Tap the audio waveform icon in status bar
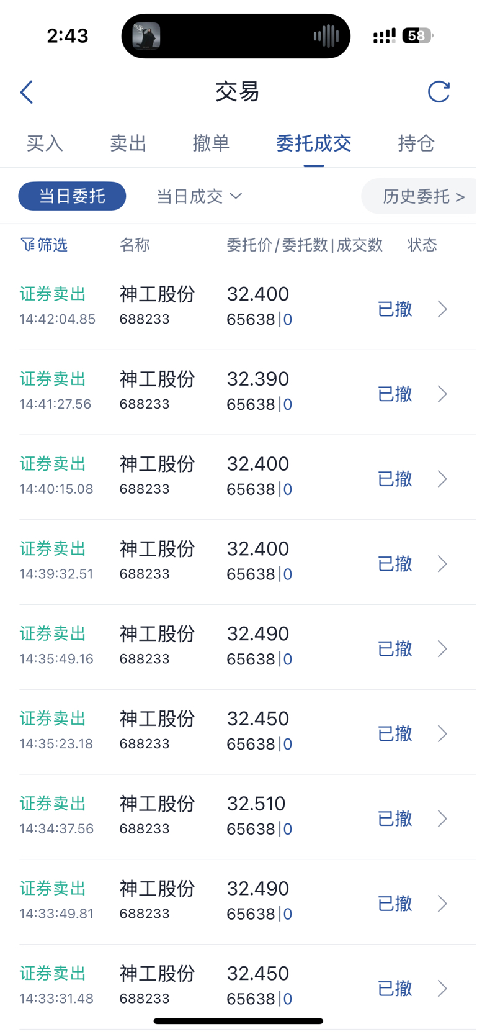Image resolution: width=477 pixels, height=1034 pixels. click(x=326, y=36)
